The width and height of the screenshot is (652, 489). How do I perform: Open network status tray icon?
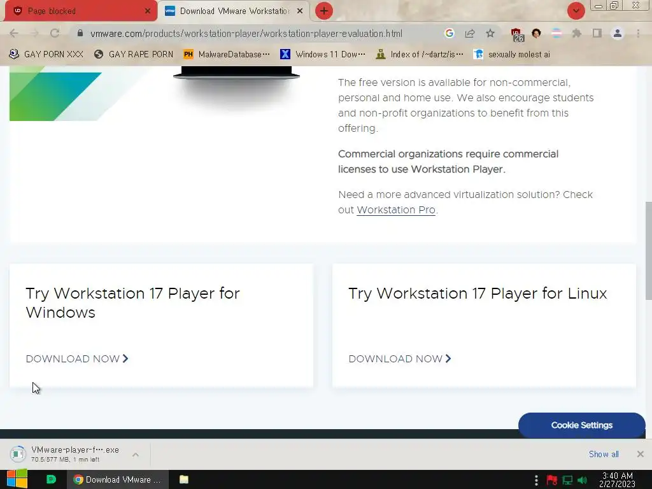pos(567,481)
